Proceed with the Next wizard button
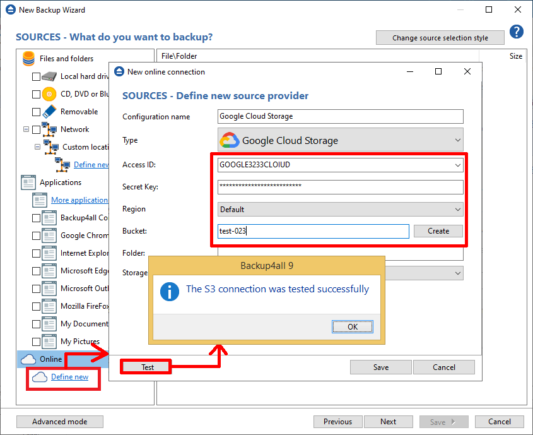Screen dimensions: 533x435 (x=388, y=422)
